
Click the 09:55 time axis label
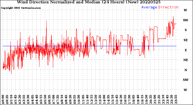pyautogui.click(x=75, y=99)
